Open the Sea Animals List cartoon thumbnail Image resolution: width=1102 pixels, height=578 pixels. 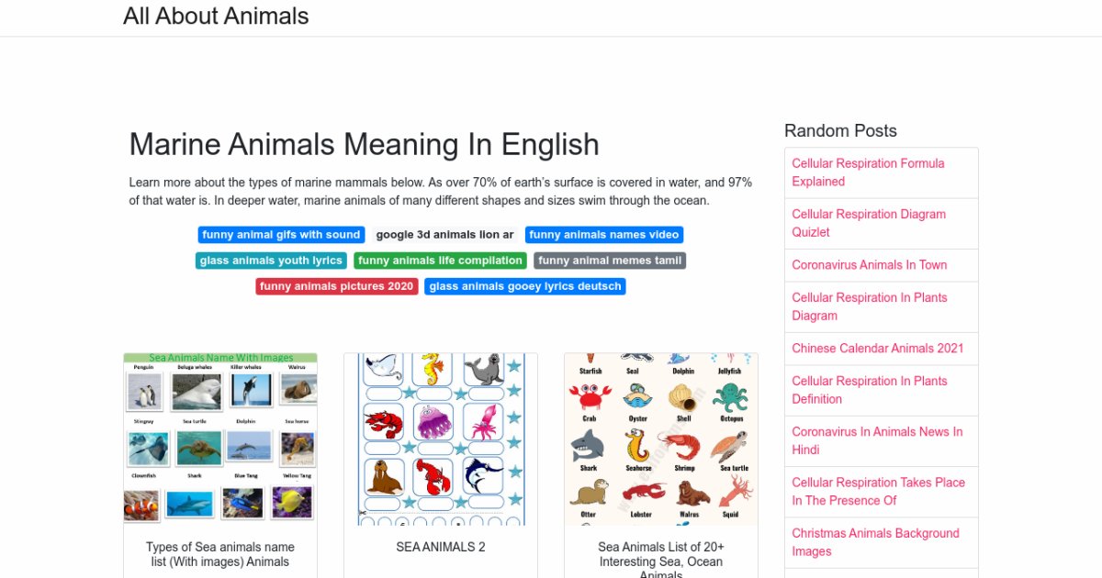click(661, 439)
